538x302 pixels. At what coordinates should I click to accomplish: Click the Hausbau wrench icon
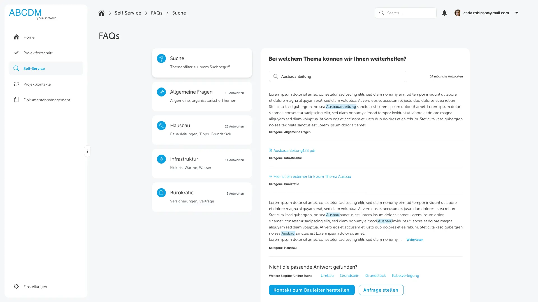161,126
